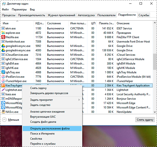The image size is (157, 147).
Task: Choose Анализ цепочки ожидания
Action: (x=52, y=112)
